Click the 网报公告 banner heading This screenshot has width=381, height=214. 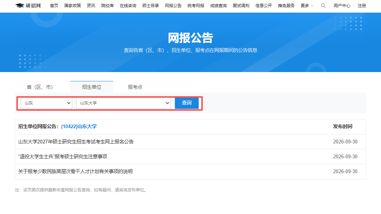coord(190,38)
